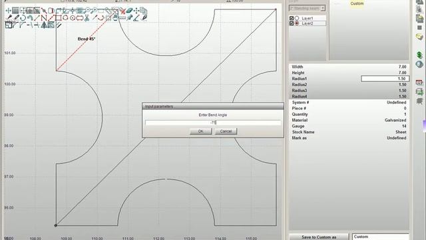Click the green dollar cost icon

click(x=419, y=55)
